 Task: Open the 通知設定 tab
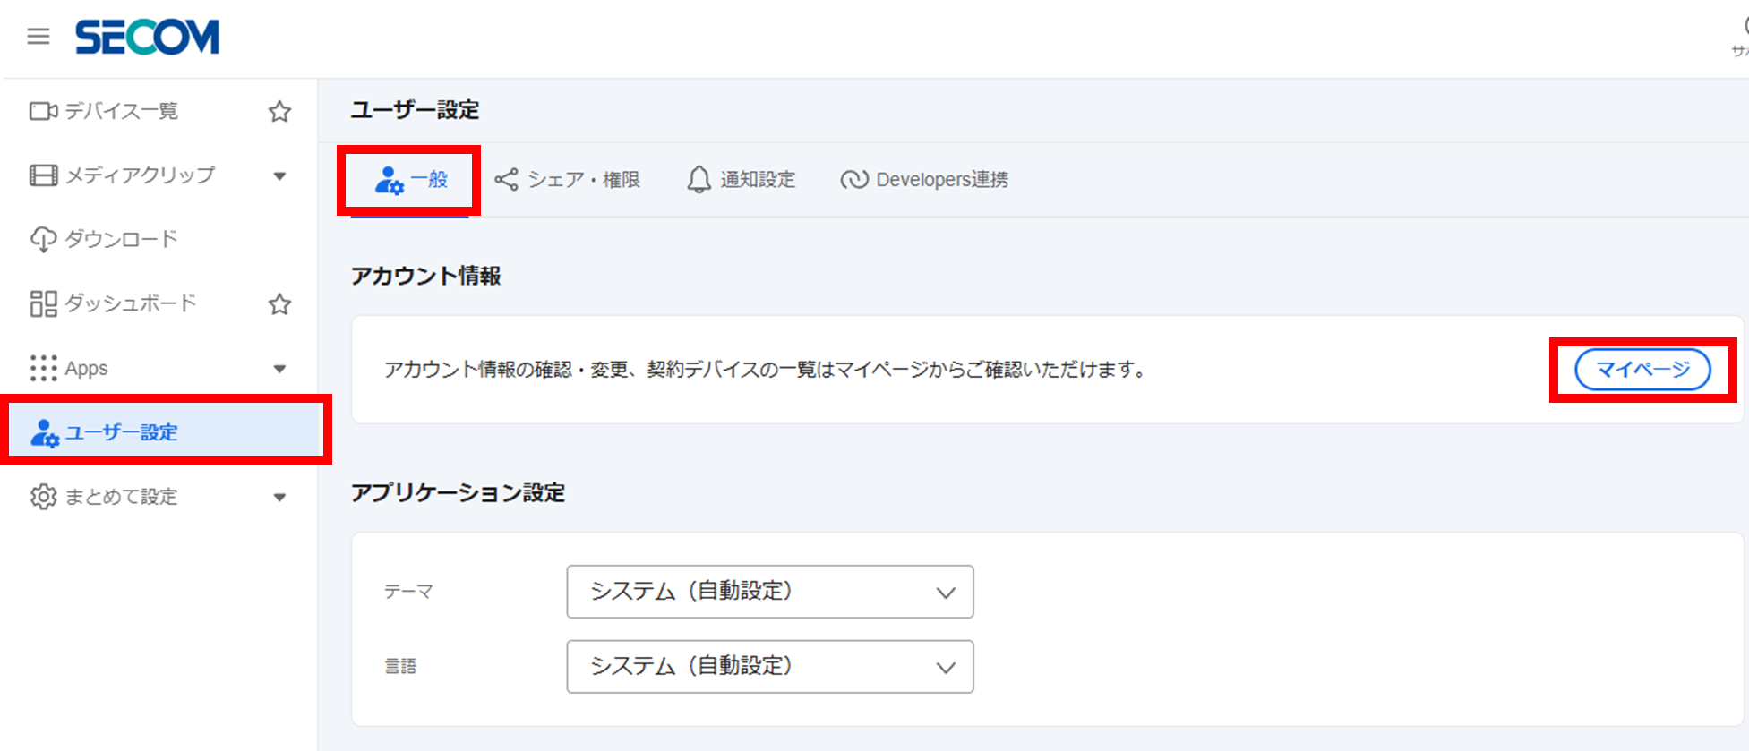741,180
